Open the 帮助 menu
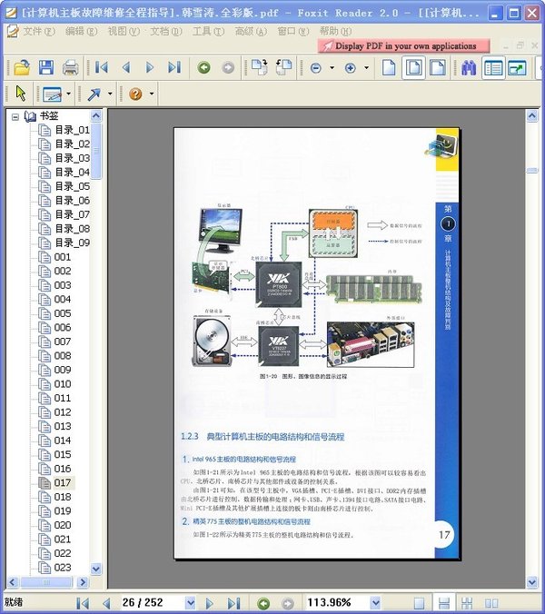The image size is (545, 614). [335, 31]
